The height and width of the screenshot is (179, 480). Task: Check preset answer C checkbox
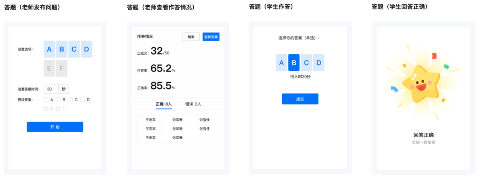pos(70,100)
